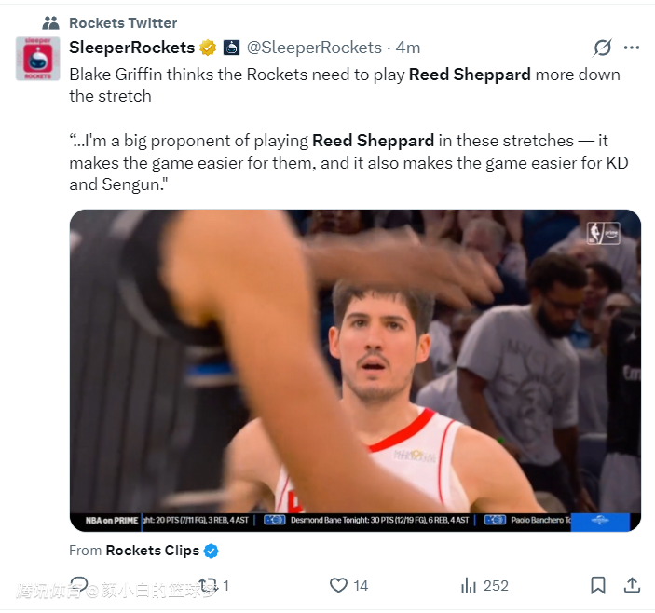
Task: Click the reply speech bubble icon
Action: [x=79, y=585]
